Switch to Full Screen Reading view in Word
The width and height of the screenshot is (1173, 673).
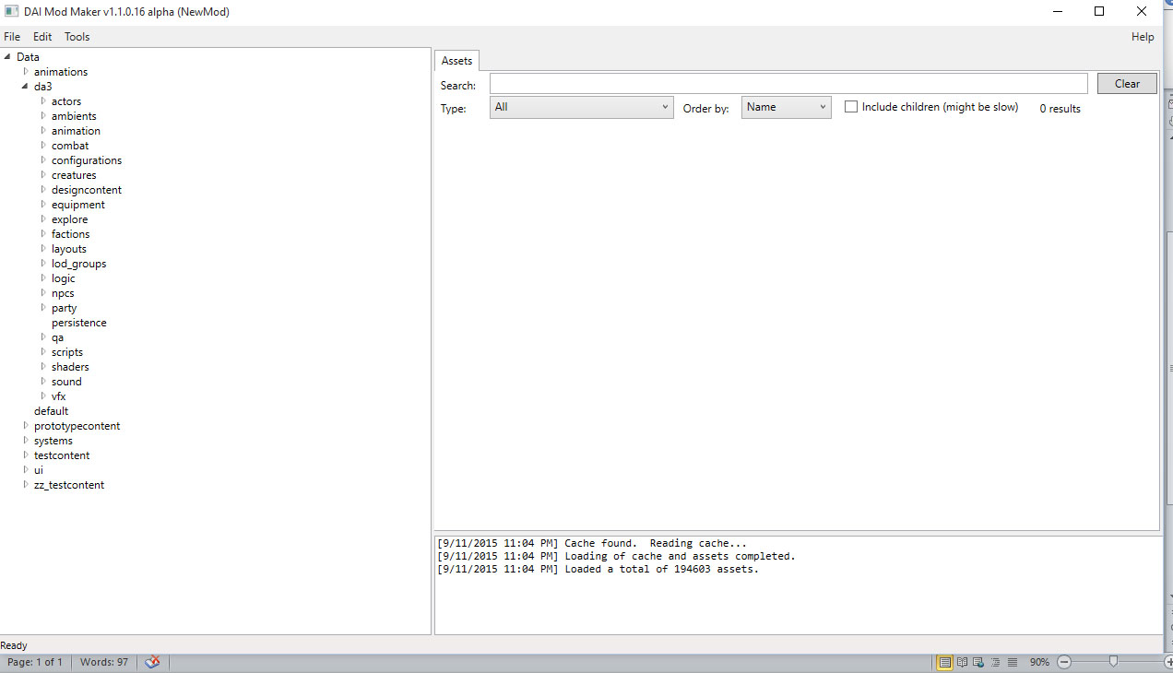pos(962,662)
